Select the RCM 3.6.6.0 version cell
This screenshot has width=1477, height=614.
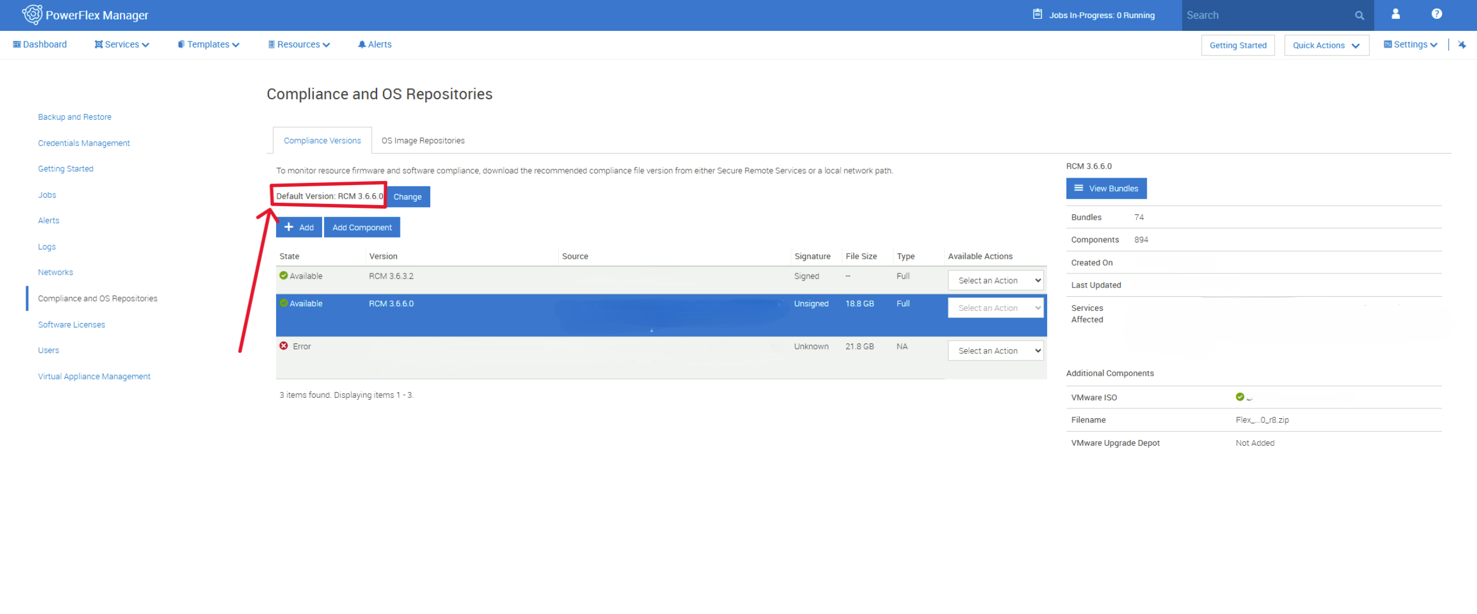[391, 304]
